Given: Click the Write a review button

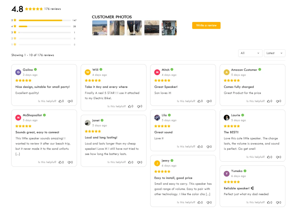Looking at the screenshot, I should [206, 25].
